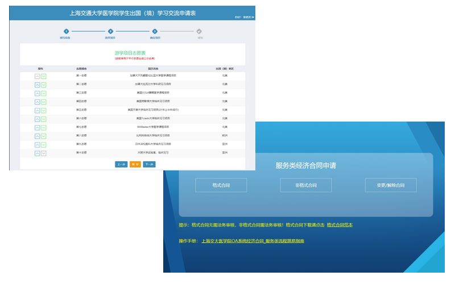Move 第一志愿 row up with blue arrow
The image size is (455, 284).
(37, 76)
